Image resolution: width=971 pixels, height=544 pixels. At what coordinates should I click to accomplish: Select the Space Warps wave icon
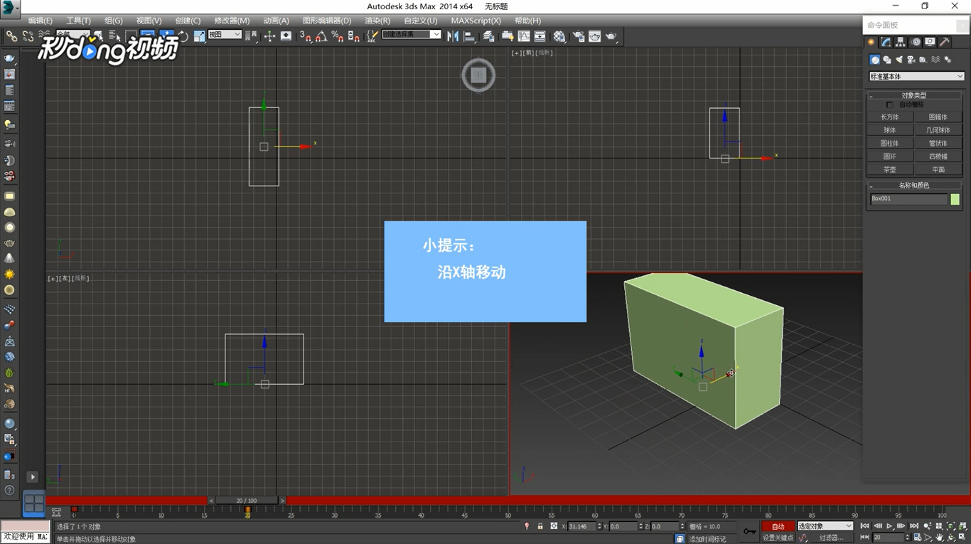[x=935, y=60]
